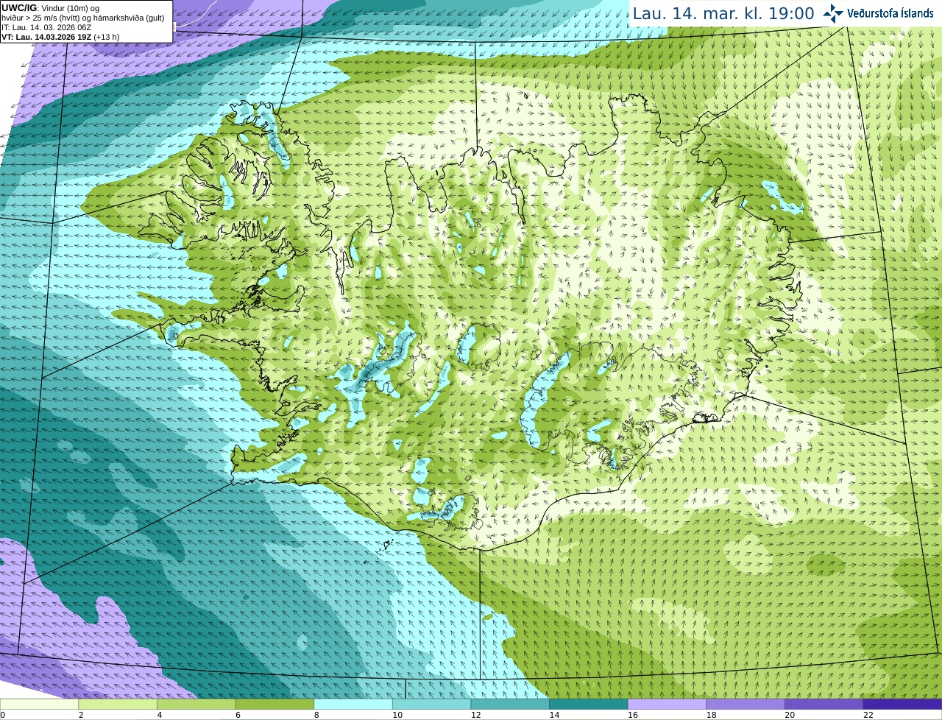Click the '10' label on the color scale
942x720 pixels.
point(397,715)
